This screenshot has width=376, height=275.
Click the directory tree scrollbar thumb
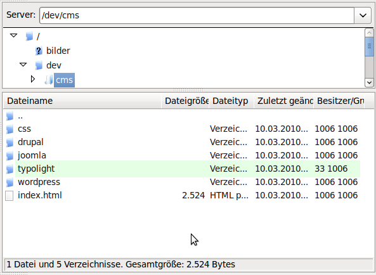369,47
